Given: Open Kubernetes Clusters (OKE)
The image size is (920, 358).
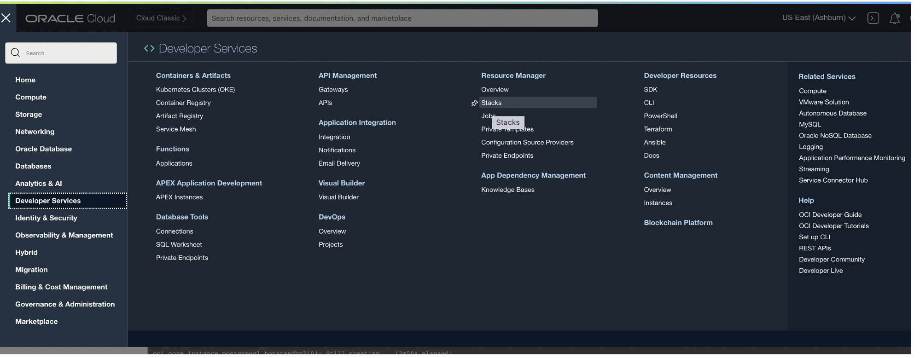Looking at the screenshot, I should (195, 90).
